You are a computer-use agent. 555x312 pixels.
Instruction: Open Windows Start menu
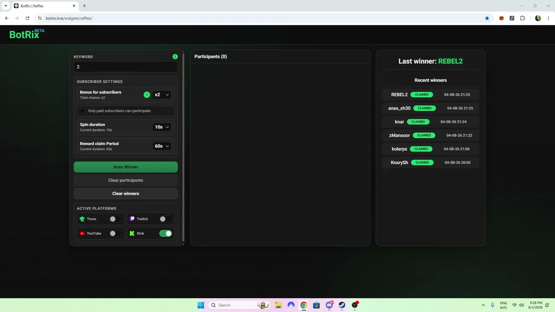pos(201,305)
